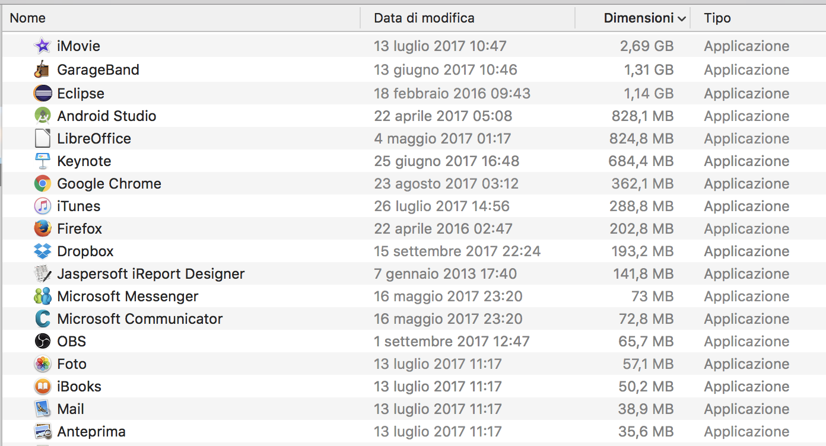Click the Mail stamp icon
Viewport: 826px width, 446px height.
42,409
